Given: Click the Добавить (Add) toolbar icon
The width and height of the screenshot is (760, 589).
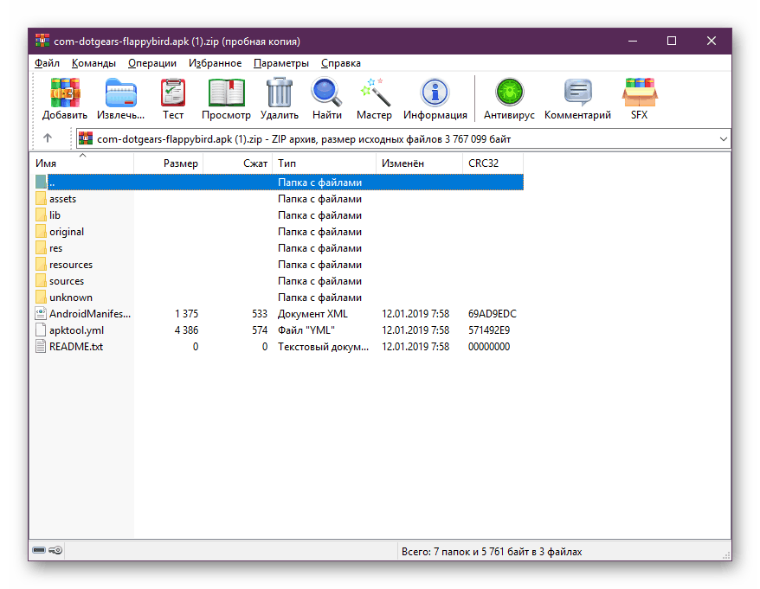Looking at the screenshot, I should 65,92.
